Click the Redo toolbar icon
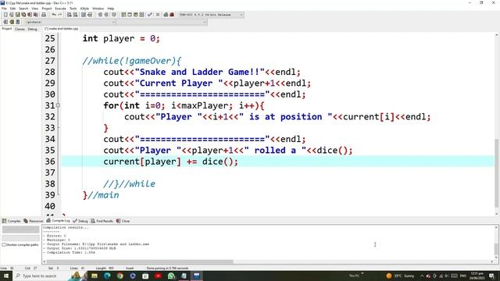This screenshot has width=500, height=281. pos(59,15)
